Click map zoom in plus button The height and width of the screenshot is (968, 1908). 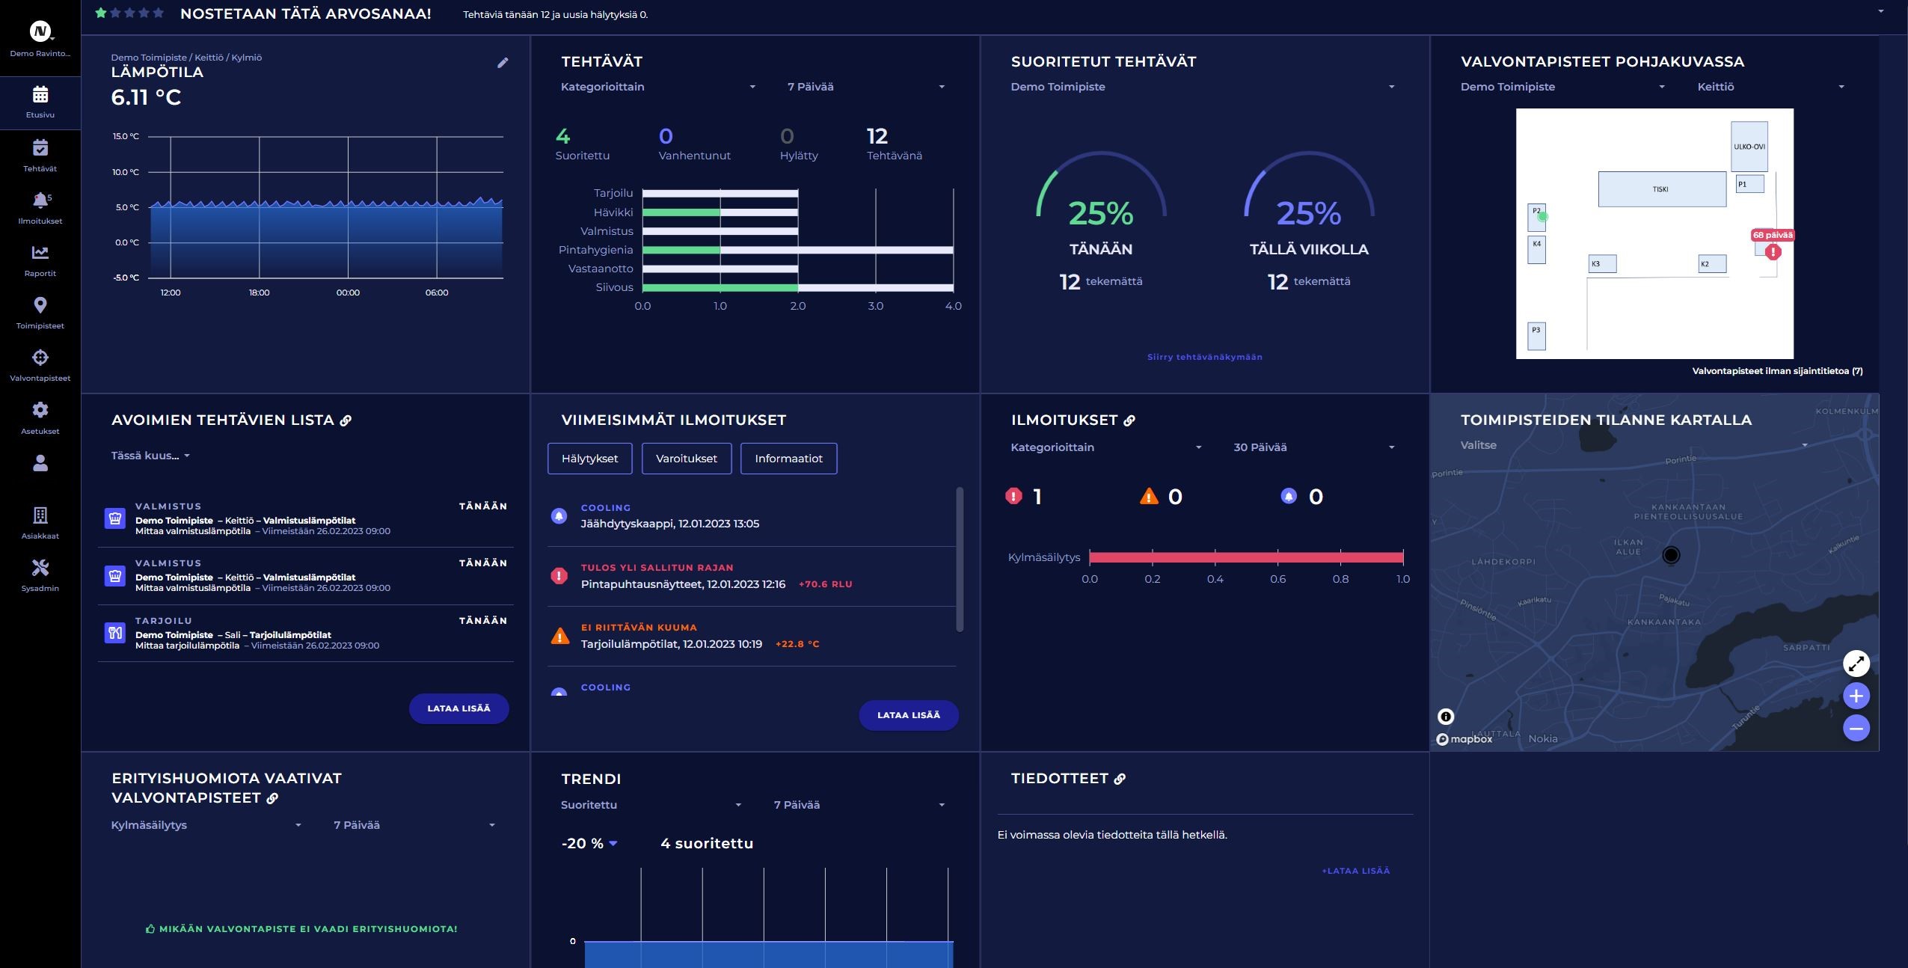(1856, 696)
